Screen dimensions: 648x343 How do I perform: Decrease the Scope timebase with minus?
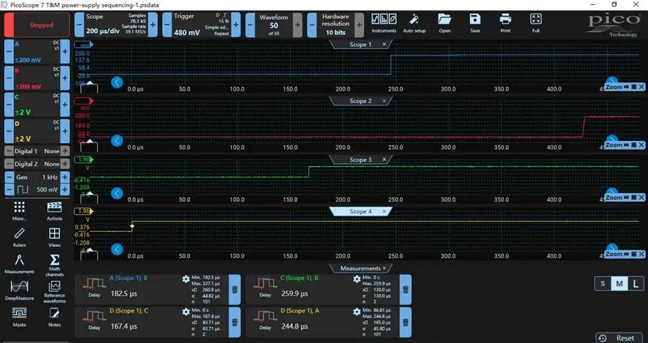pyautogui.click(x=79, y=25)
